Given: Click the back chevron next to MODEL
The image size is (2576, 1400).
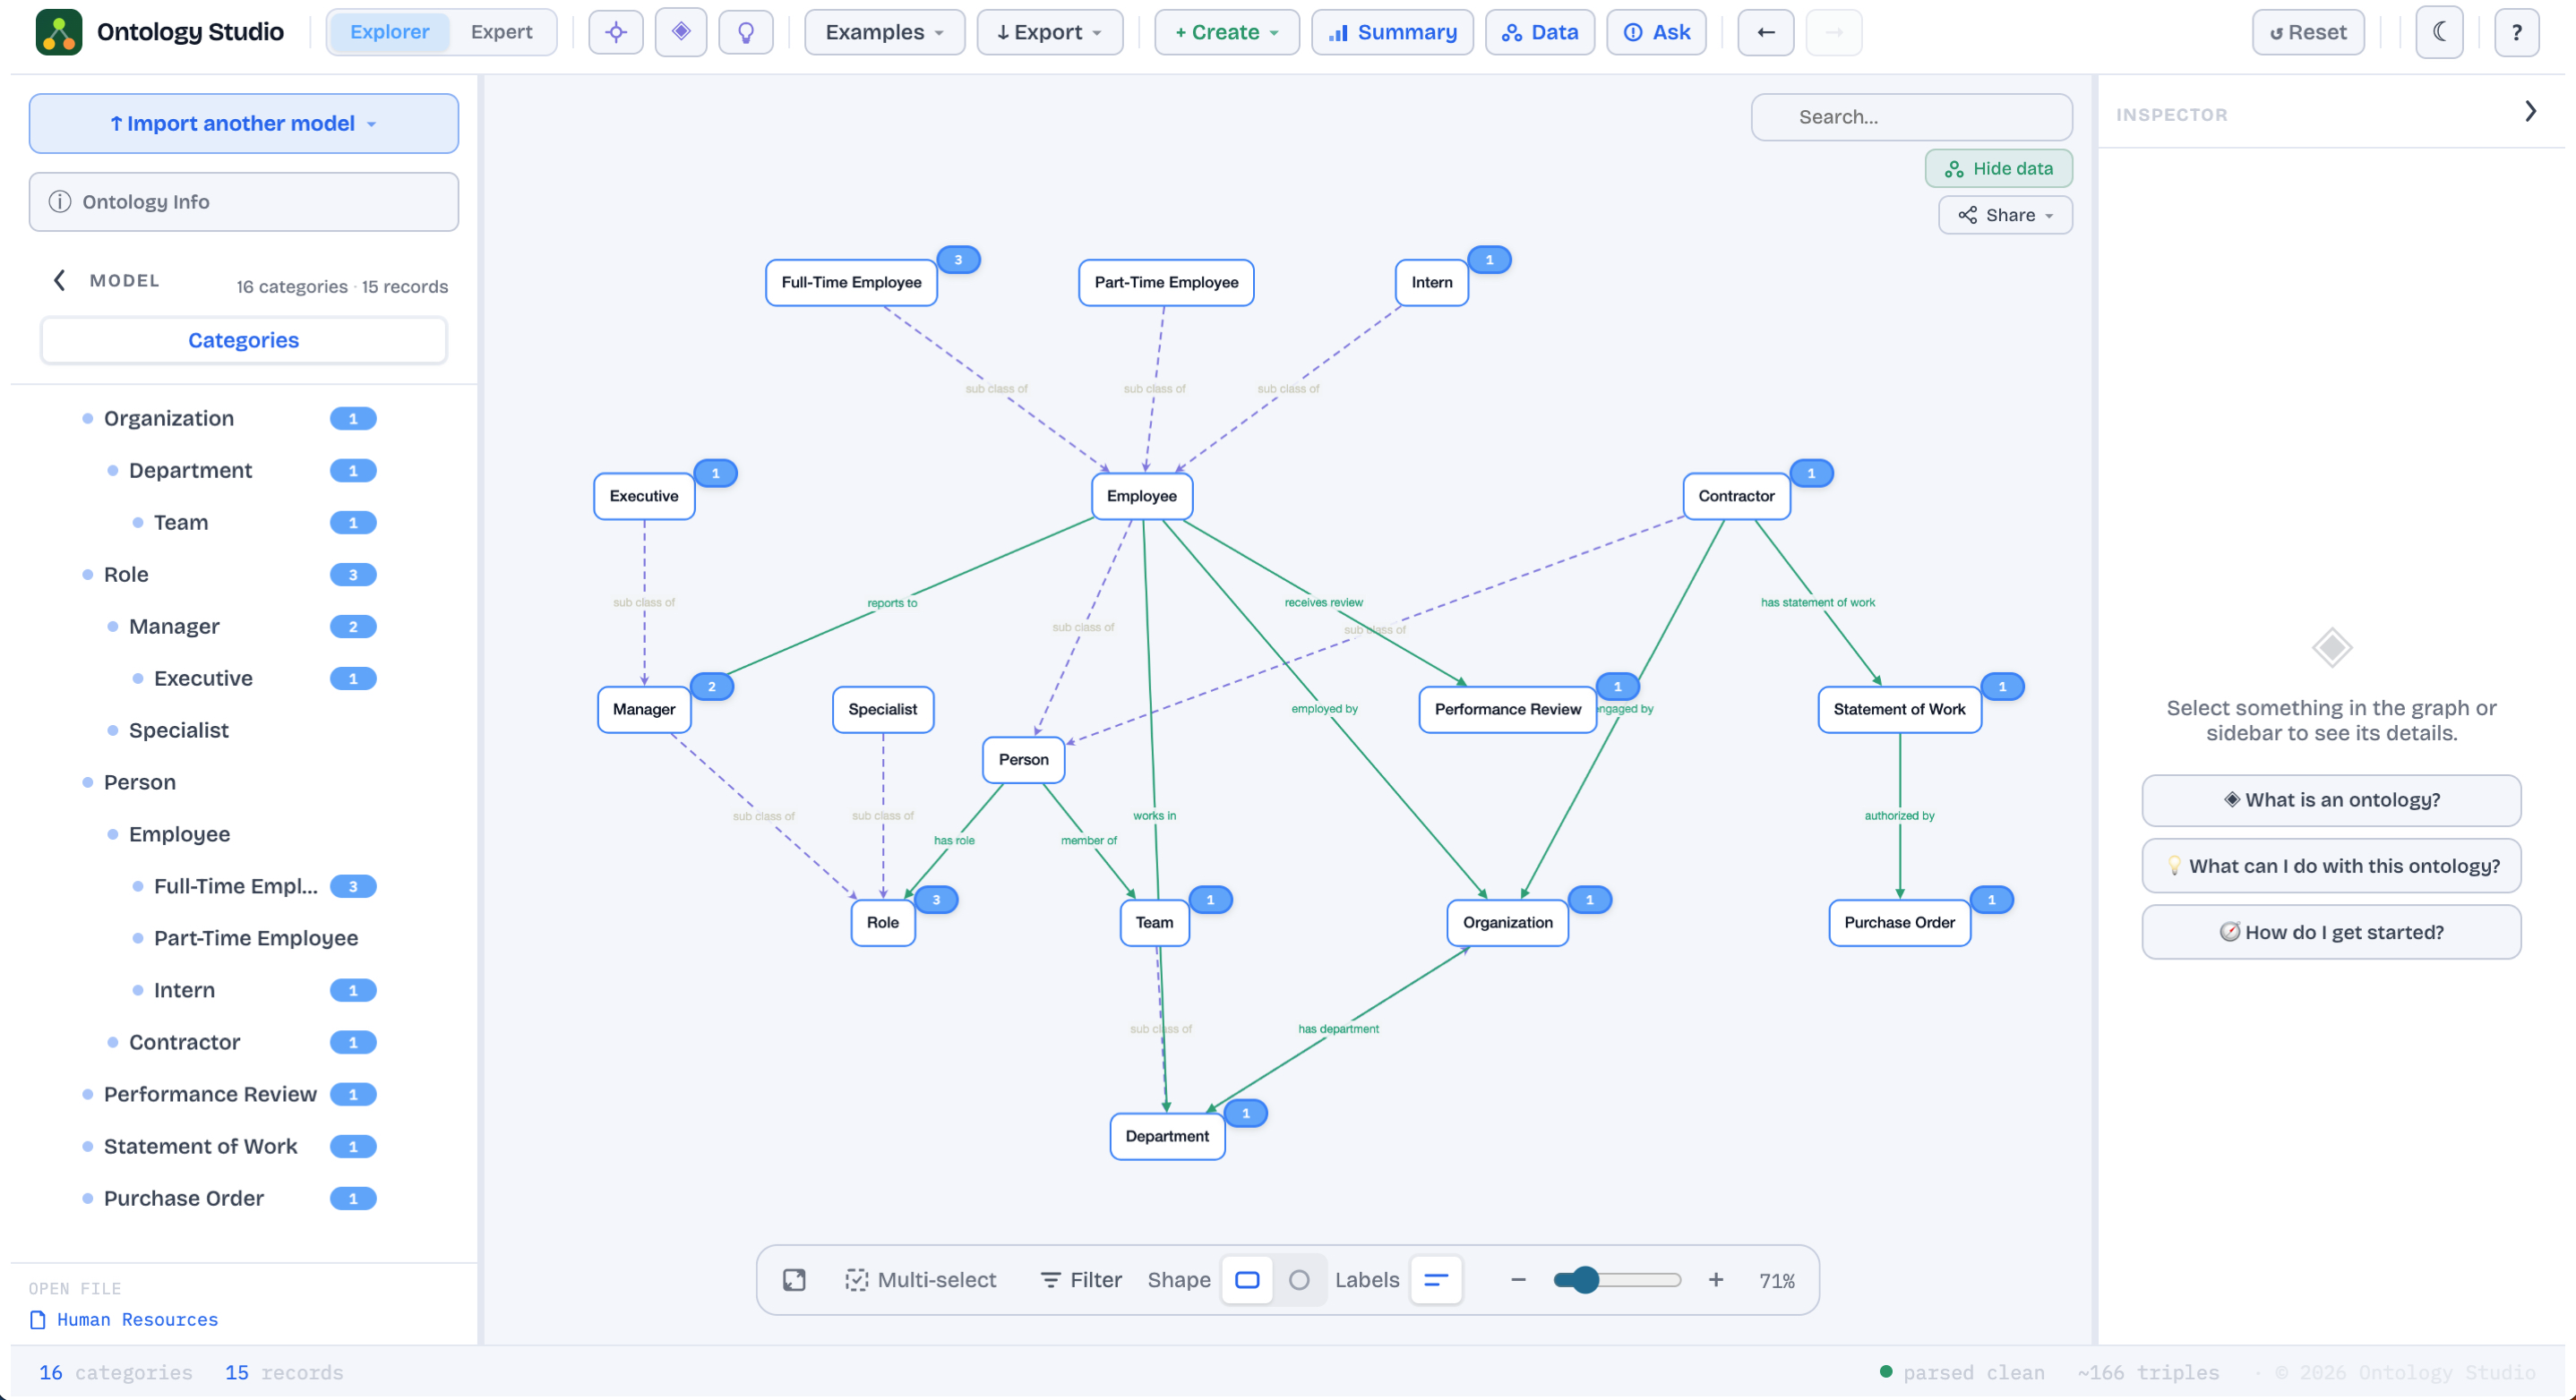Looking at the screenshot, I should pos(59,280).
